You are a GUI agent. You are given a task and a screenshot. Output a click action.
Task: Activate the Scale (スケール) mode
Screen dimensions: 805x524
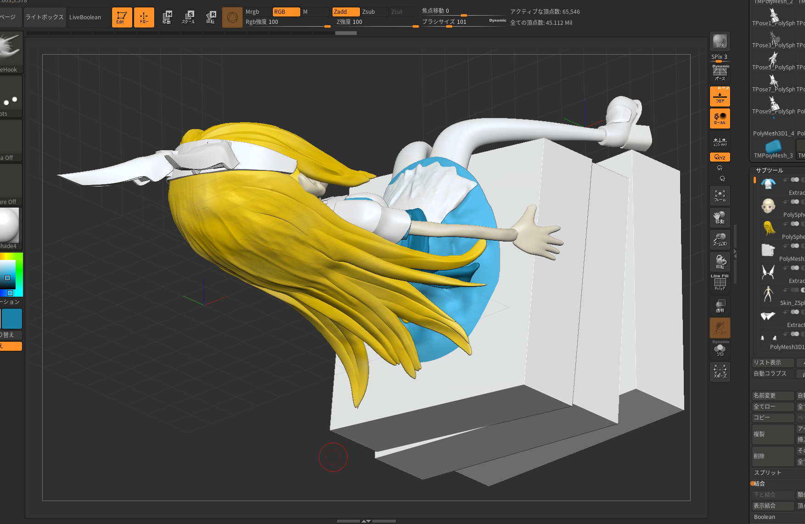click(188, 17)
